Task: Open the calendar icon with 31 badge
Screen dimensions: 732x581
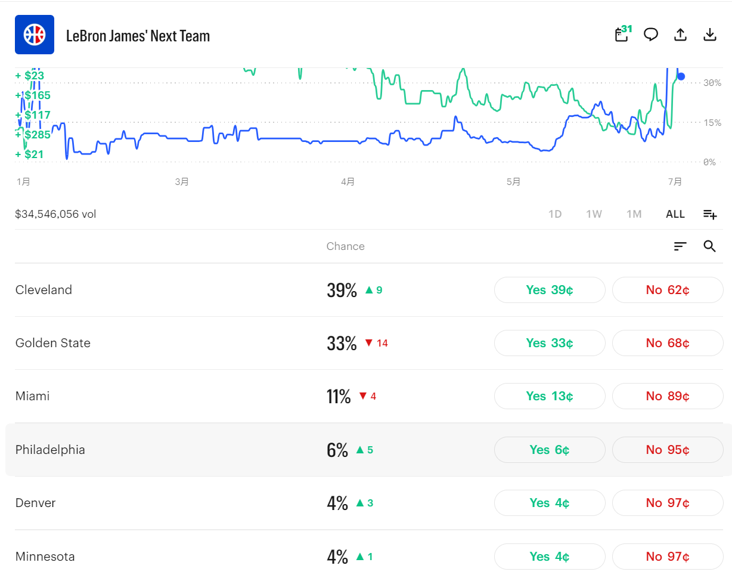Action: tap(622, 35)
